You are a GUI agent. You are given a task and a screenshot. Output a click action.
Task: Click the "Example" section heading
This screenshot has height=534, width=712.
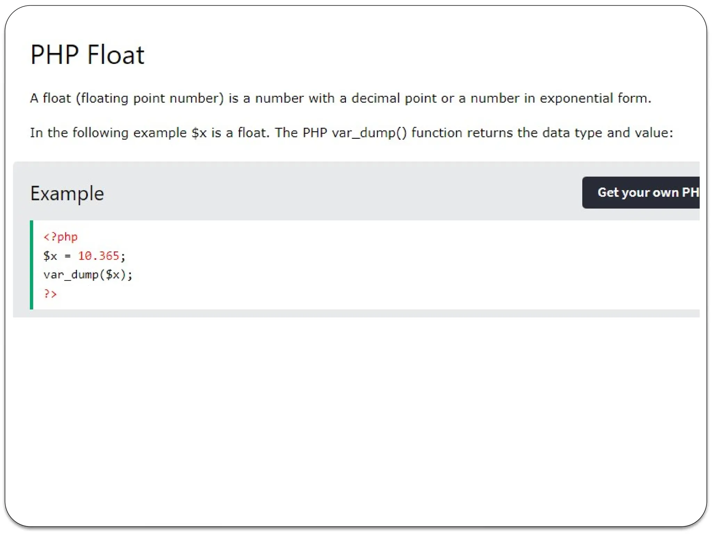[67, 193]
